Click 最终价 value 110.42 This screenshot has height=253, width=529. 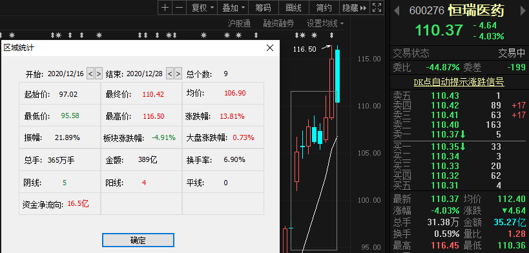[153, 94]
